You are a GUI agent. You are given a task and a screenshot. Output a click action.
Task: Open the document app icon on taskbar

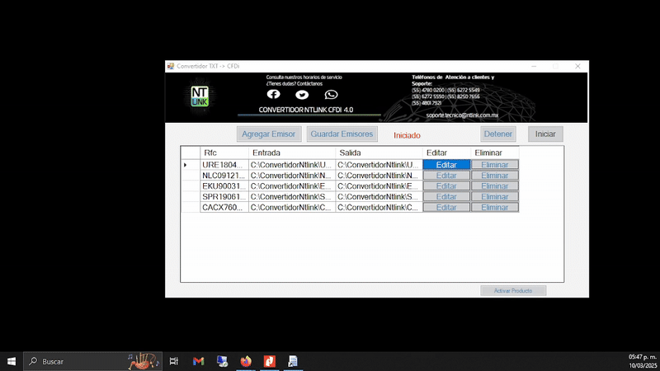point(293,361)
